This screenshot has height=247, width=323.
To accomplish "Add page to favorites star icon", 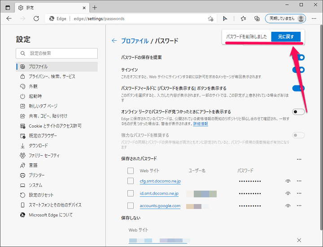I will (x=210, y=19).
